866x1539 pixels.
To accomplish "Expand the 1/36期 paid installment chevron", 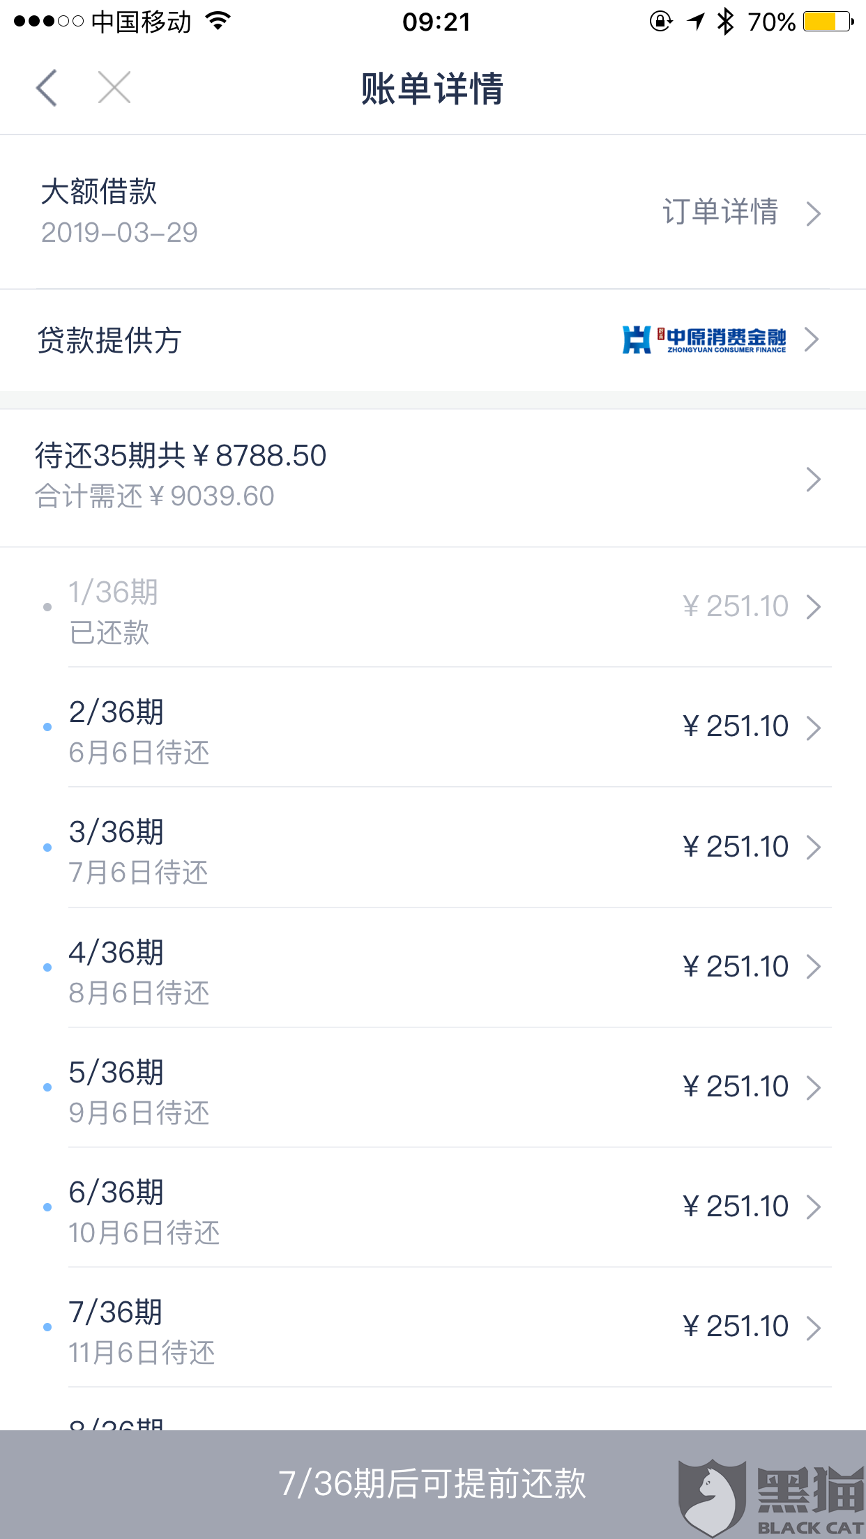I will pyautogui.click(x=812, y=607).
